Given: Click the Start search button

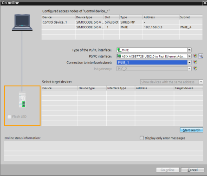Looking at the screenshot, I should coord(191,130).
